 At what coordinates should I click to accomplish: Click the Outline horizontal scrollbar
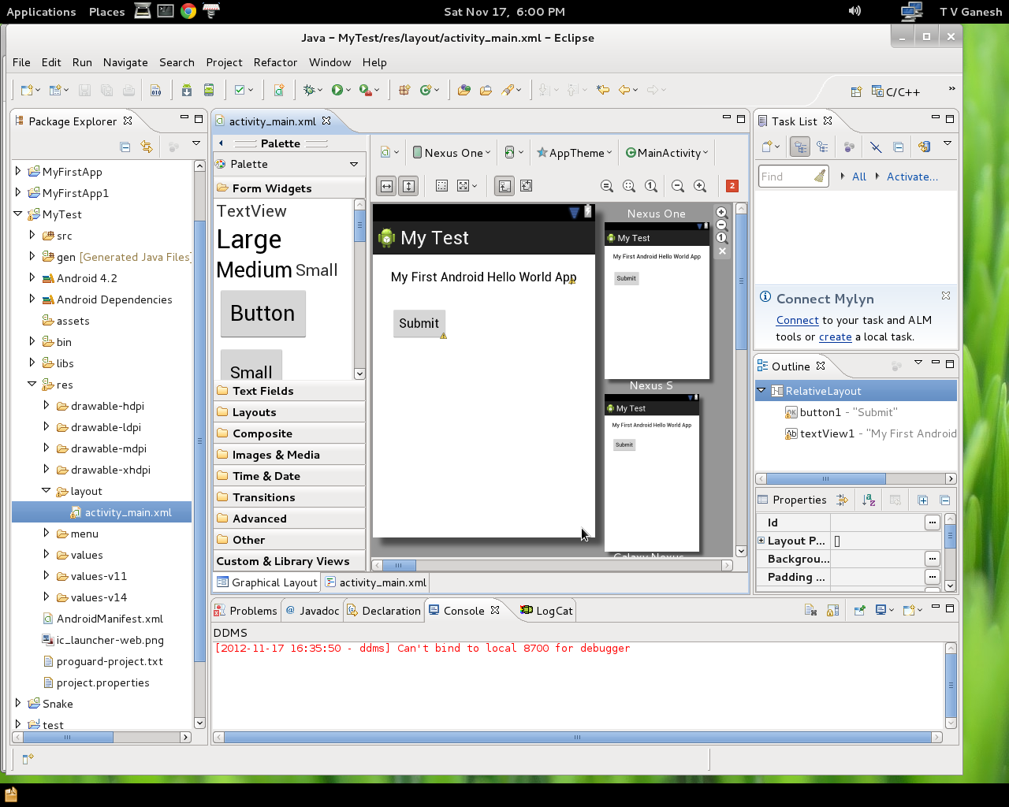point(825,478)
